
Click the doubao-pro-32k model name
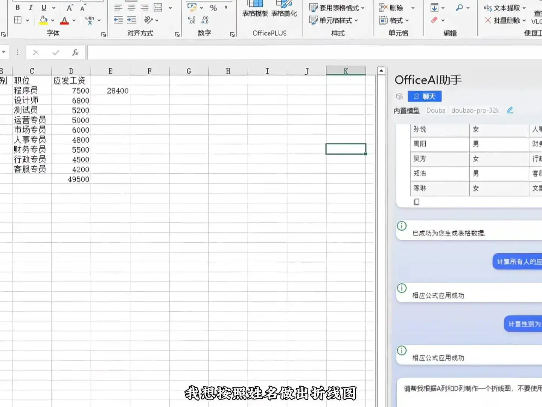(475, 110)
